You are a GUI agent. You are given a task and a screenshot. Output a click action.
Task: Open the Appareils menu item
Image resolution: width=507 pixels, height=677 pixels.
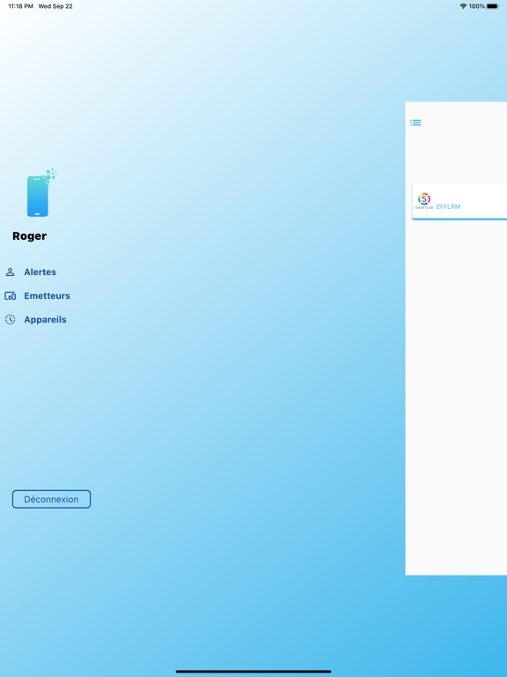(45, 319)
